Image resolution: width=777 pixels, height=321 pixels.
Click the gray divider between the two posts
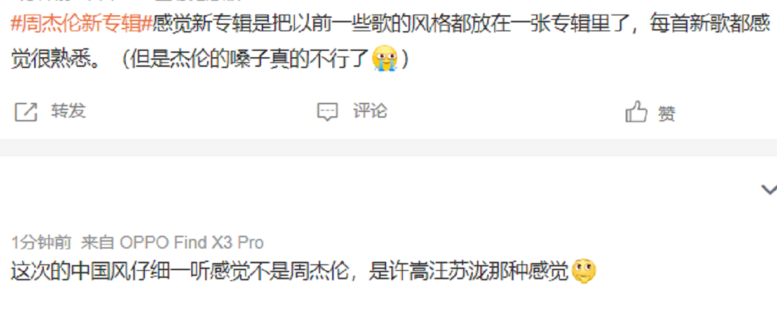[388, 147]
